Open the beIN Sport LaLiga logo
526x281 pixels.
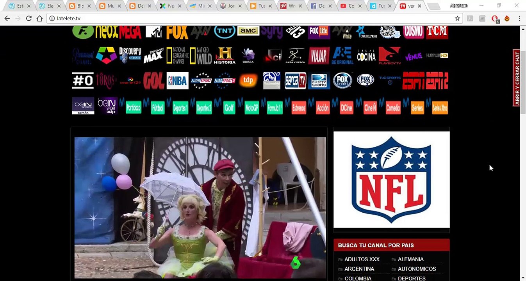[107, 106]
